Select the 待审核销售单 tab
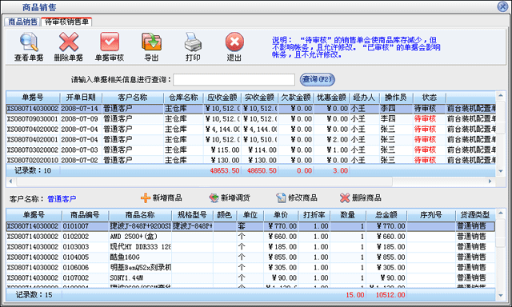 coord(66,22)
